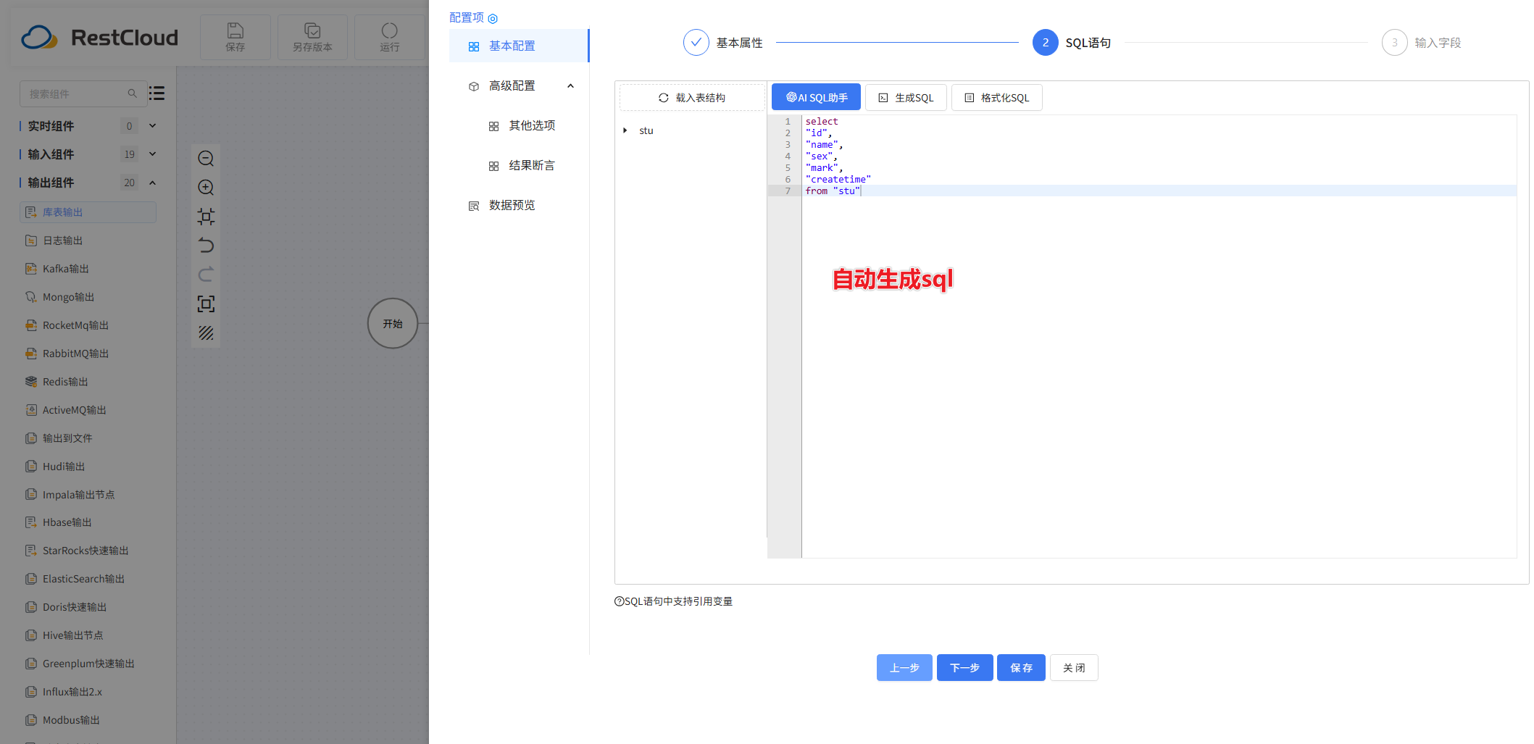Click the 格式化SQL button
This screenshot has height=744, width=1534.
click(x=997, y=97)
